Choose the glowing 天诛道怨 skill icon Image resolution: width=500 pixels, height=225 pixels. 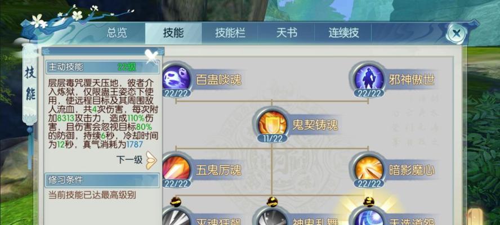(369, 217)
